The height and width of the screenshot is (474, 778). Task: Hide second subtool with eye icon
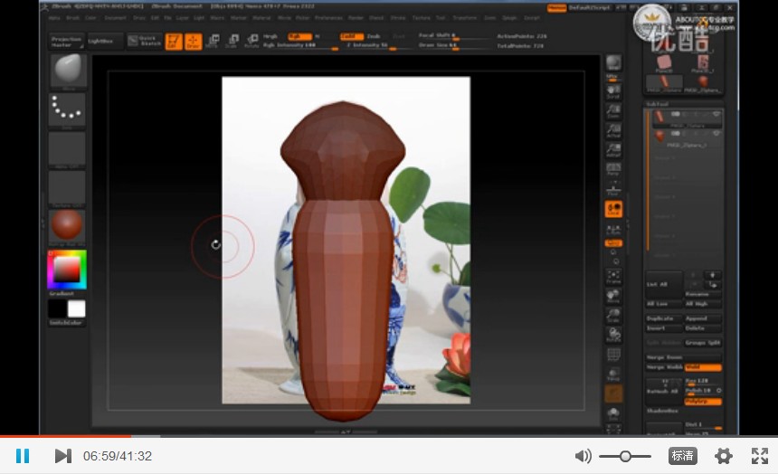(x=716, y=134)
